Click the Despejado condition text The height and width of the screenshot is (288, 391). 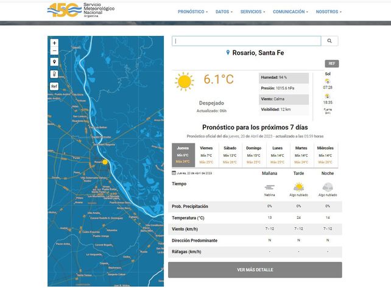(211, 103)
